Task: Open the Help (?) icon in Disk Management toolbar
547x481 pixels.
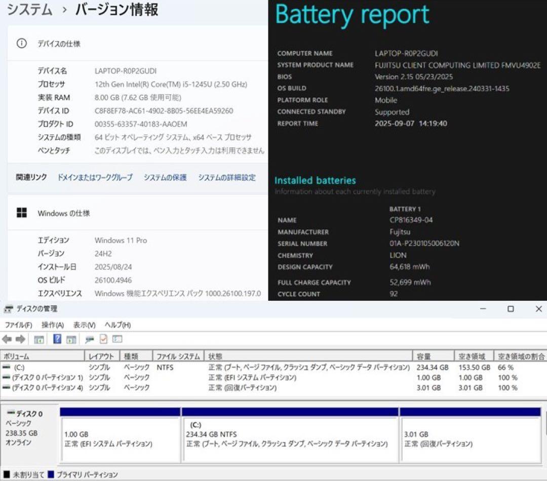Action: [x=57, y=339]
